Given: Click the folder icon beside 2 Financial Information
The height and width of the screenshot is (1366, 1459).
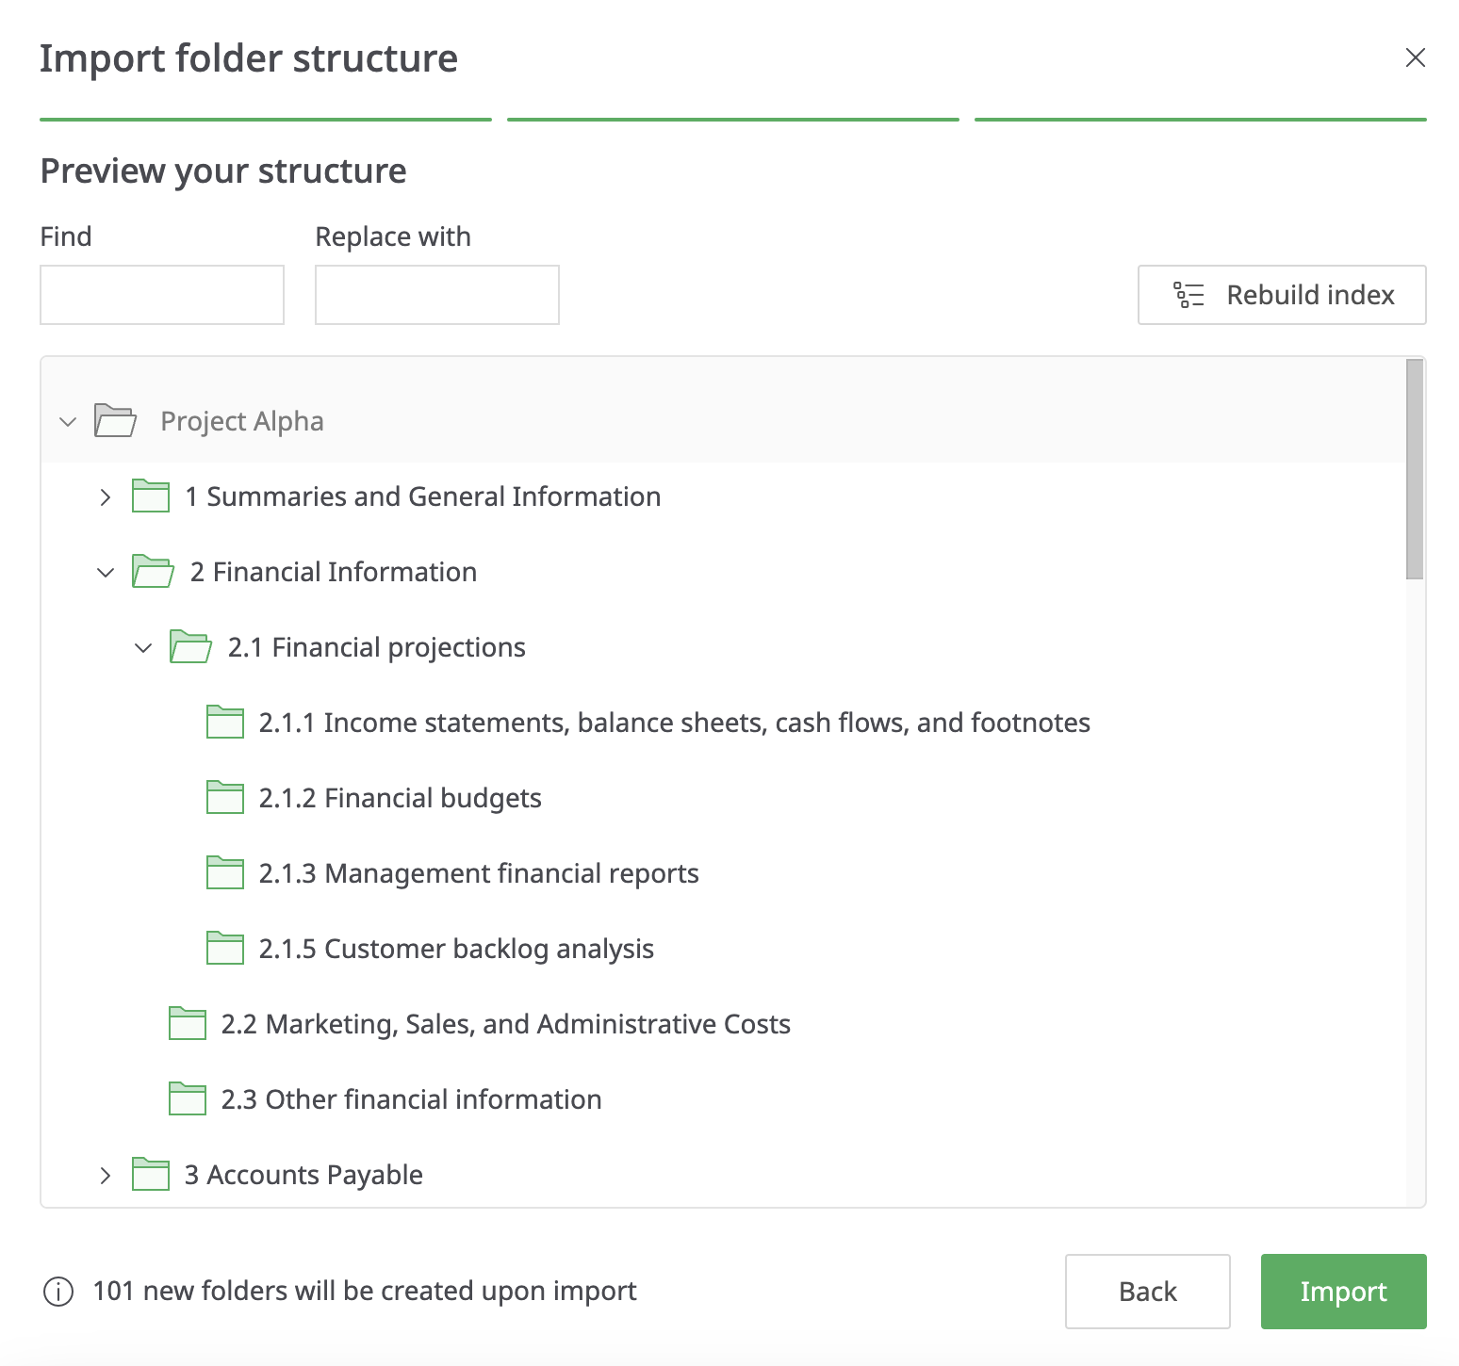Looking at the screenshot, I should point(152,571).
